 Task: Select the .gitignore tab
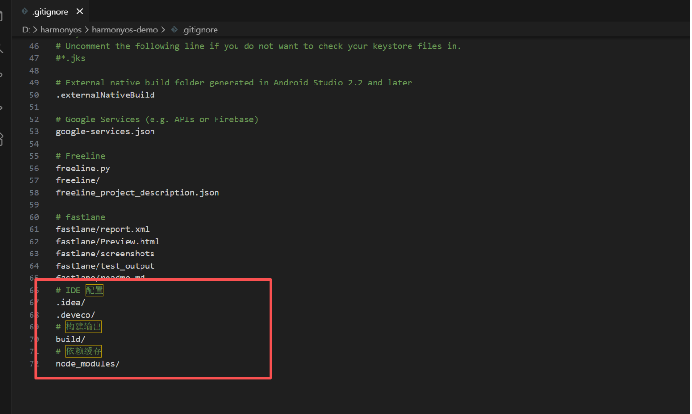[x=50, y=11]
